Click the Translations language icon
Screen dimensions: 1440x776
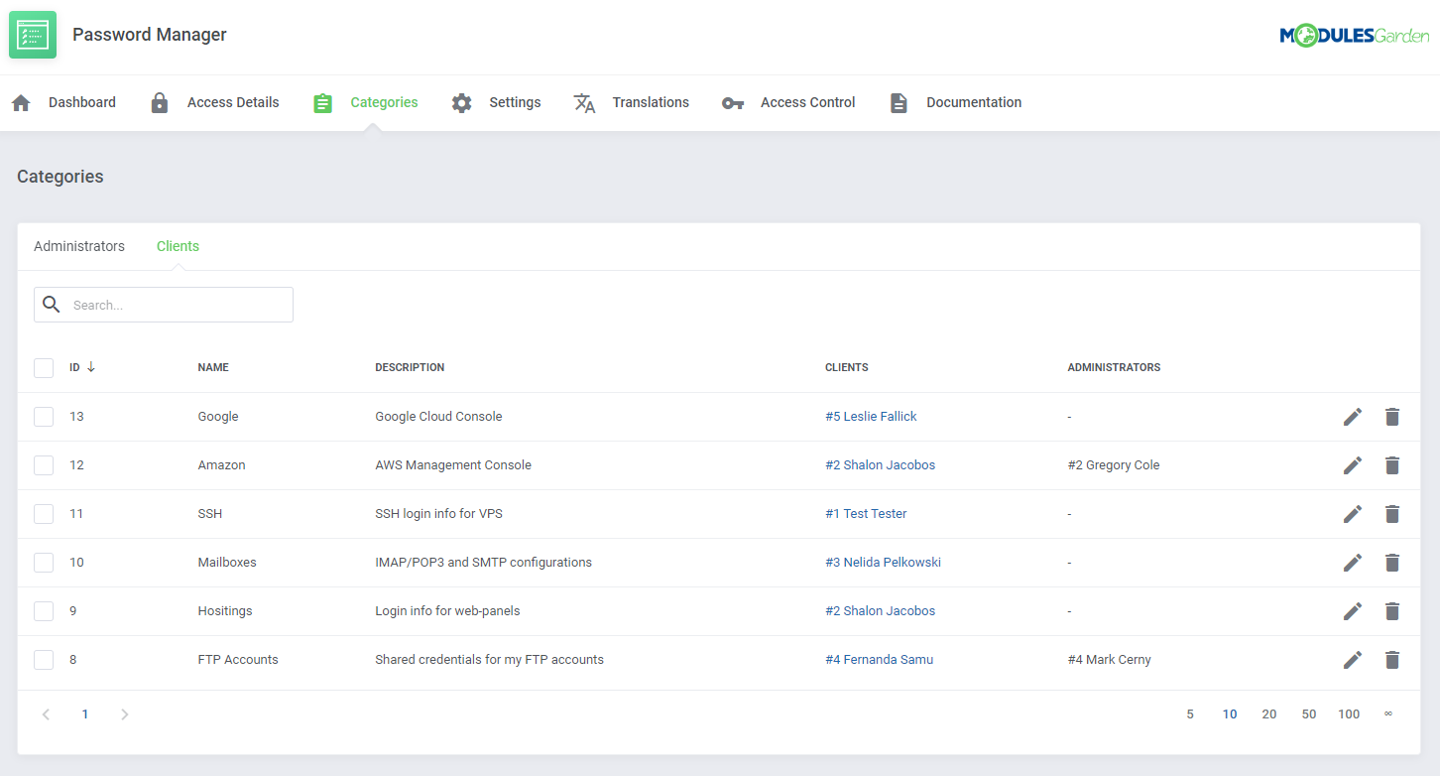click(x=585, y=102)
